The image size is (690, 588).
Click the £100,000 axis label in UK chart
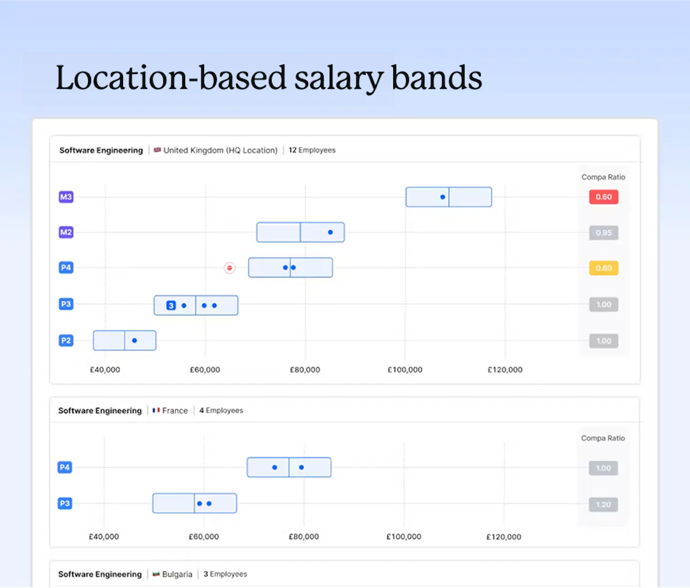point(405,370)
